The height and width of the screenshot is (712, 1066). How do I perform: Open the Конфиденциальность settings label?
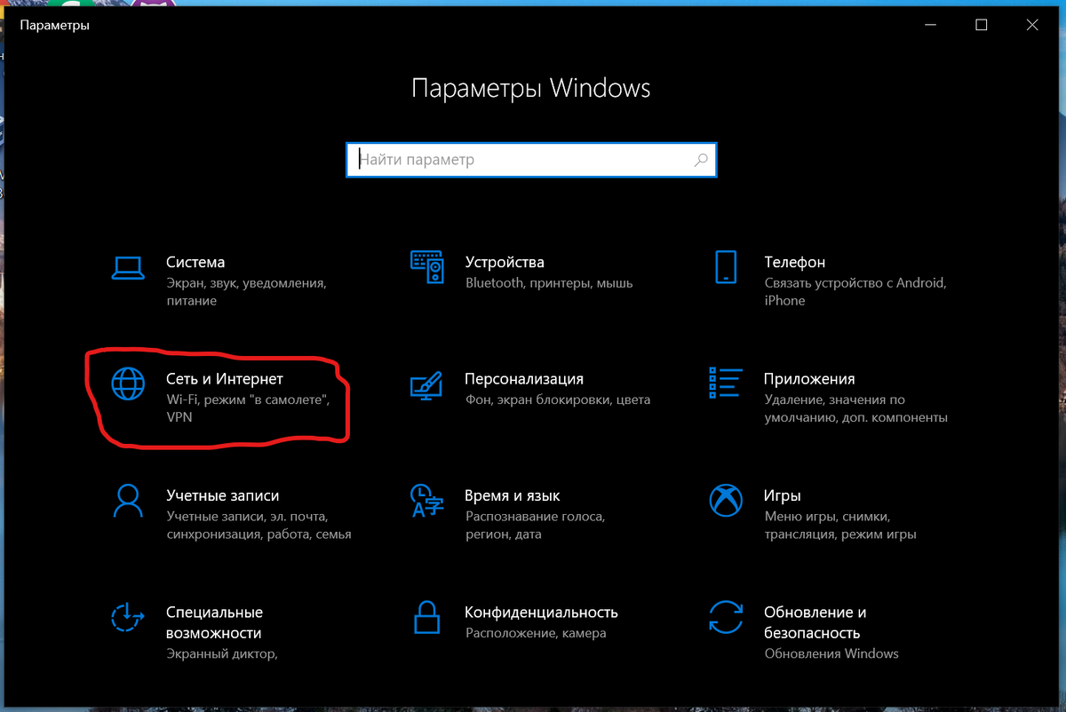coord(541,612)
